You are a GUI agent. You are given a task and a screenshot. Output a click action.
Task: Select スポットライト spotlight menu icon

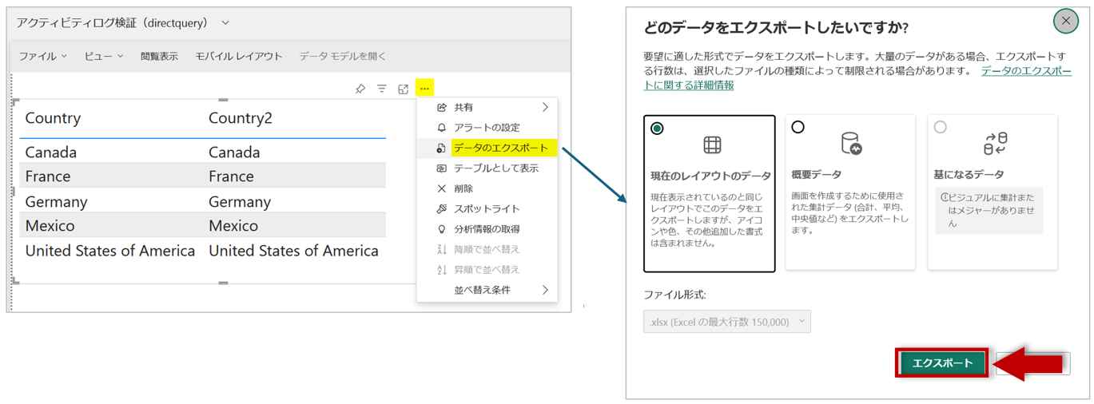[441, 209]
